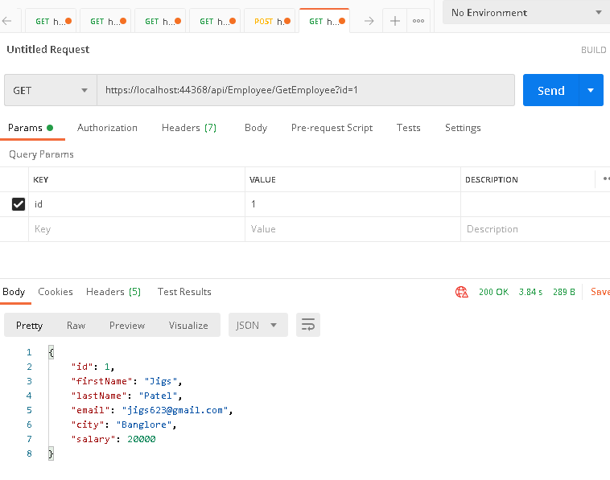The image size is (610, 480).
Task: Open Test Results tab
Action: 184,292
